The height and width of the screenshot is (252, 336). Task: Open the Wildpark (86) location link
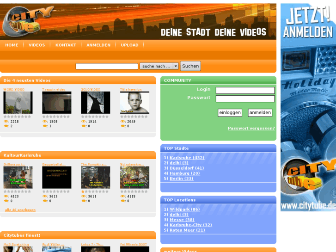pos(184,209)
